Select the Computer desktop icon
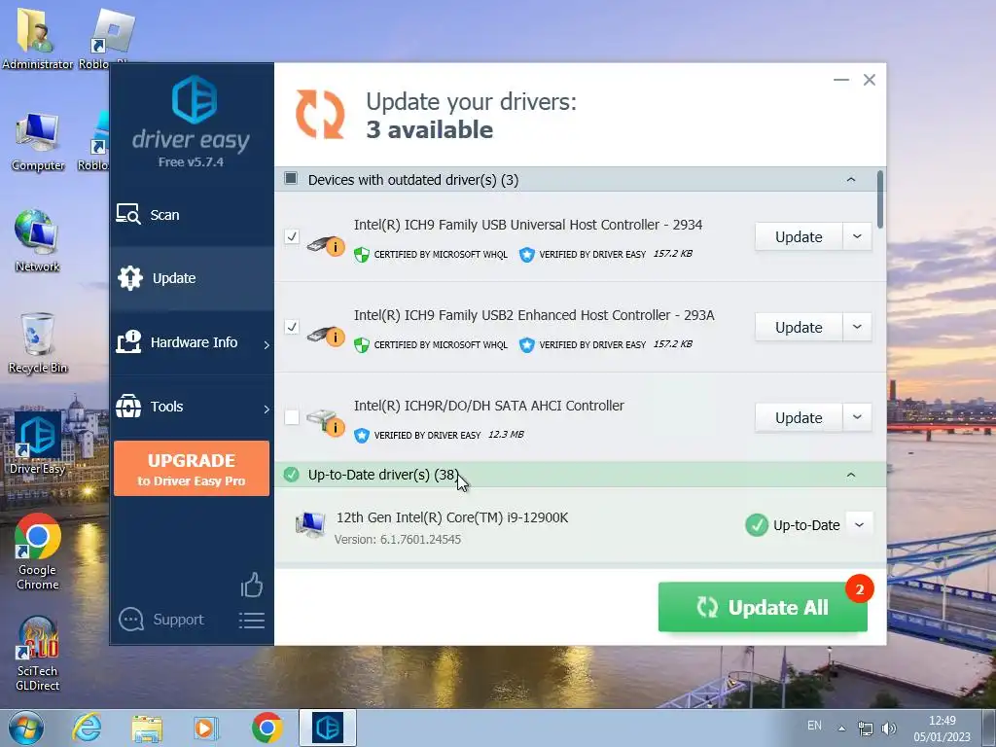The image size is (996, 747). click(38, 142)
